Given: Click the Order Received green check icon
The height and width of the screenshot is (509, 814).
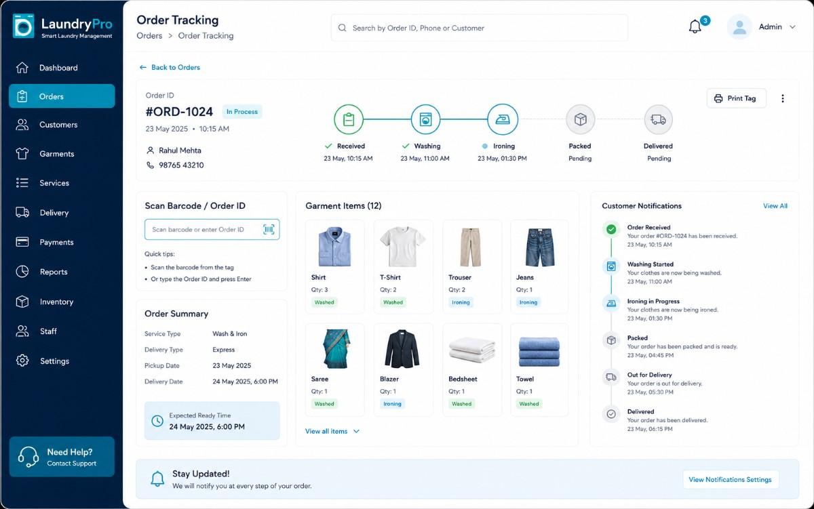Looking at the screenshot, I should 611,230.
